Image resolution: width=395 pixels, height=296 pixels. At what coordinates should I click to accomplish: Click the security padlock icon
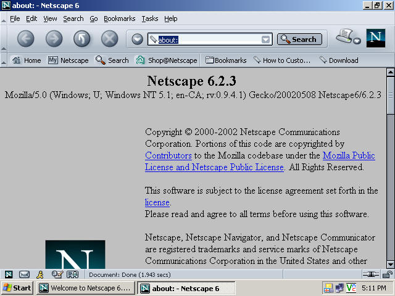coord(388,274)
